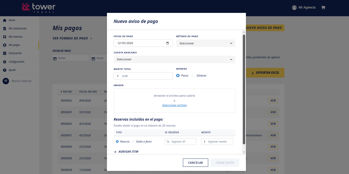Choose the Saldo a favor type
Image resolution: width=349 pixels, height=174 pixels.
tap(133, 142)
